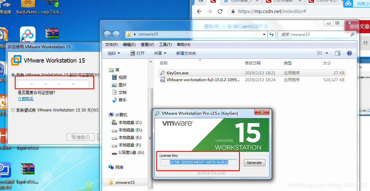Screen dimensions: 370x191
Task: Open the 工具(T) menu in Explorer
Action: click(165, 45)
